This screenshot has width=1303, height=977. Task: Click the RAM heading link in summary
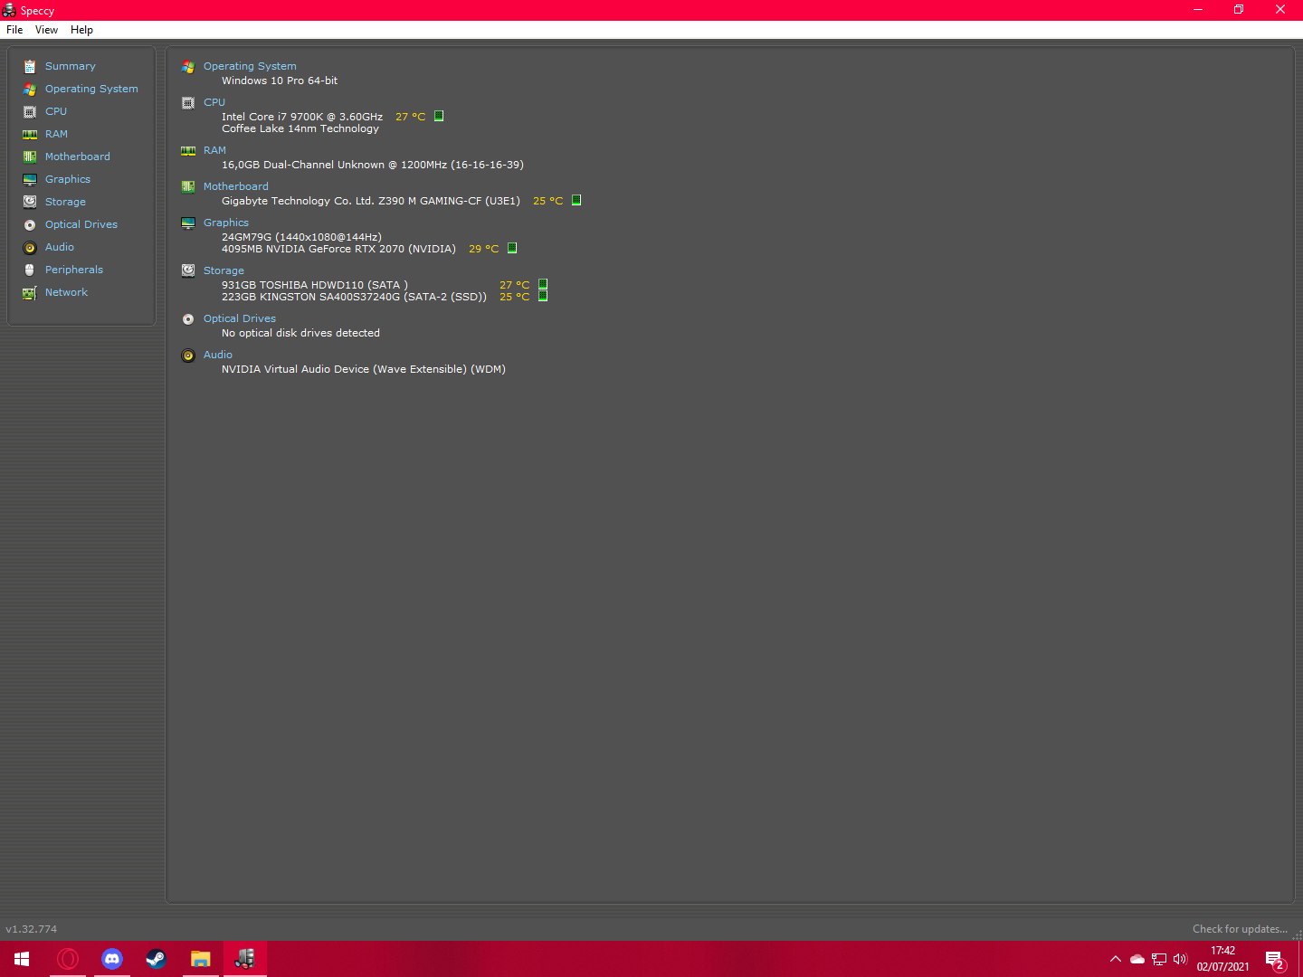pyautogui.click(x=214, y=150)
